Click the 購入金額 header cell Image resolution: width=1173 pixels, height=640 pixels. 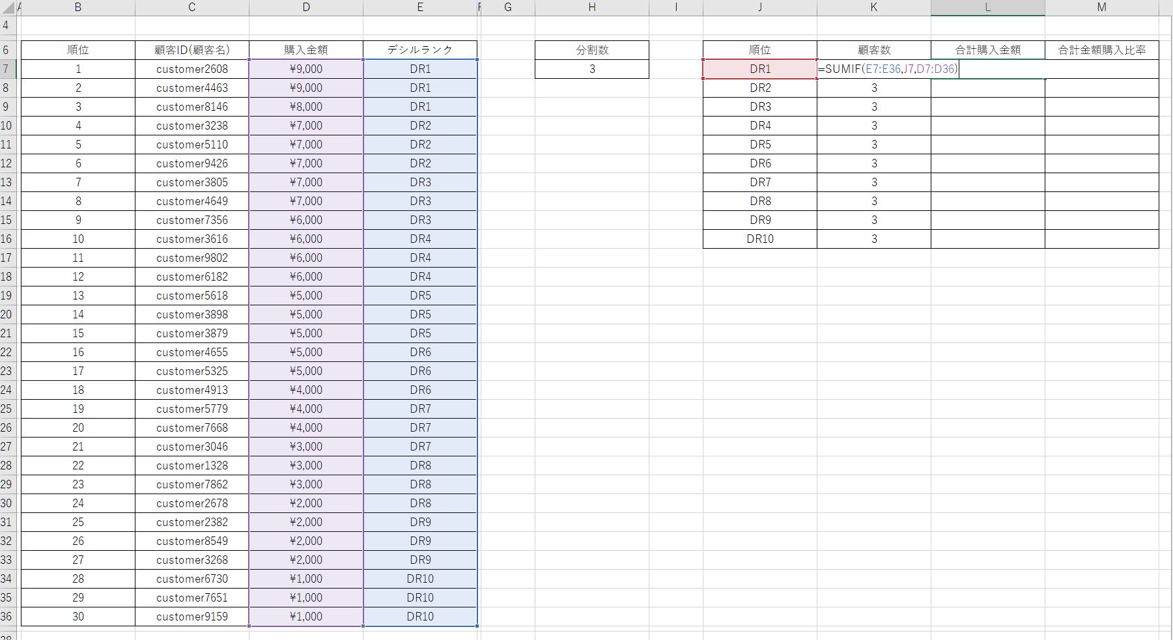306,50
